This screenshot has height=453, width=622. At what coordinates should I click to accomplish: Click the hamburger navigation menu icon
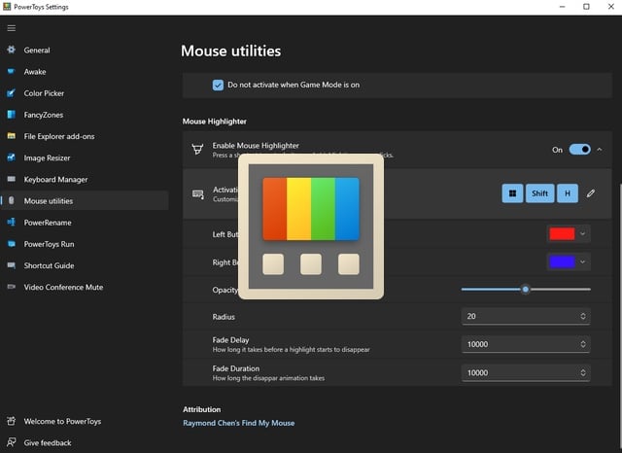(x=11, y=28)
